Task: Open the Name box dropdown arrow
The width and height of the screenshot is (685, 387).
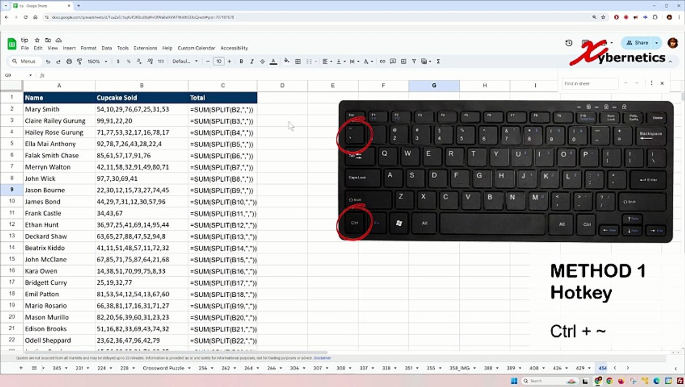Action: pyautogui.click(x=30, y=75)
